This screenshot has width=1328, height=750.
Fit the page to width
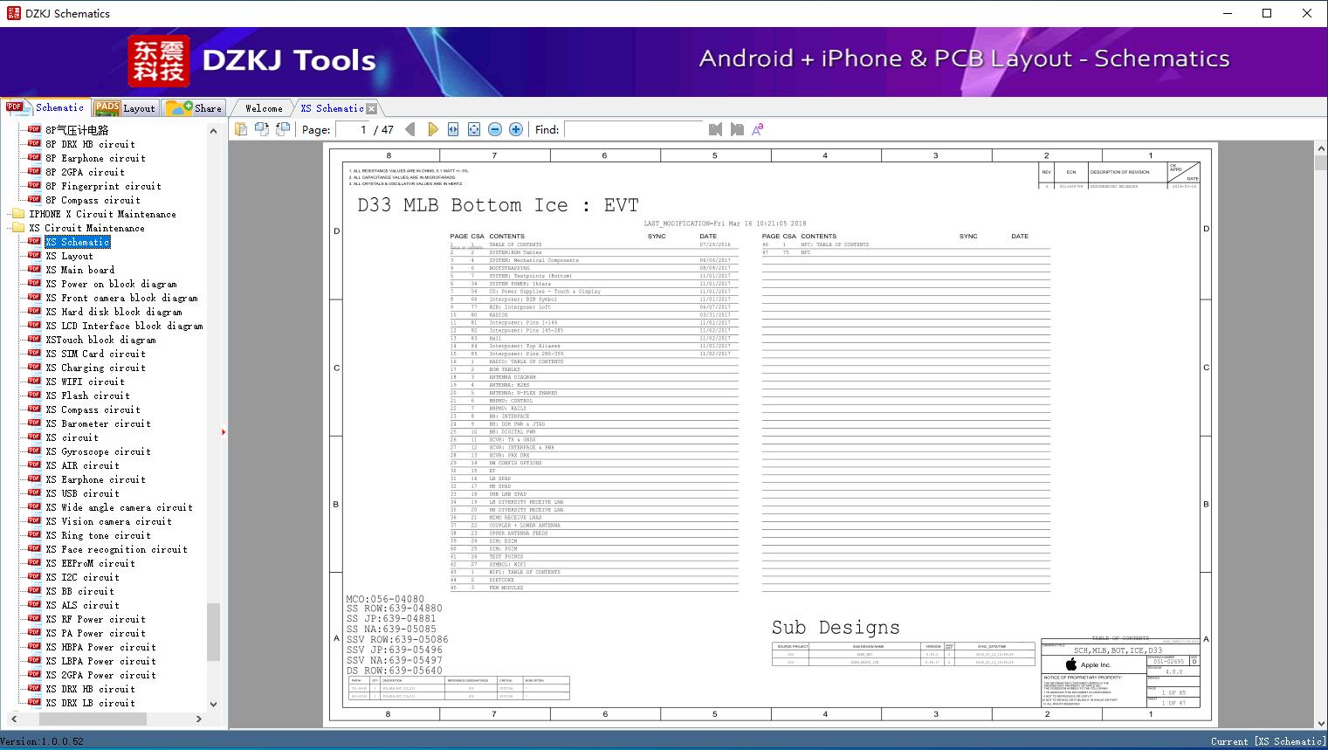tap(453, 129)
